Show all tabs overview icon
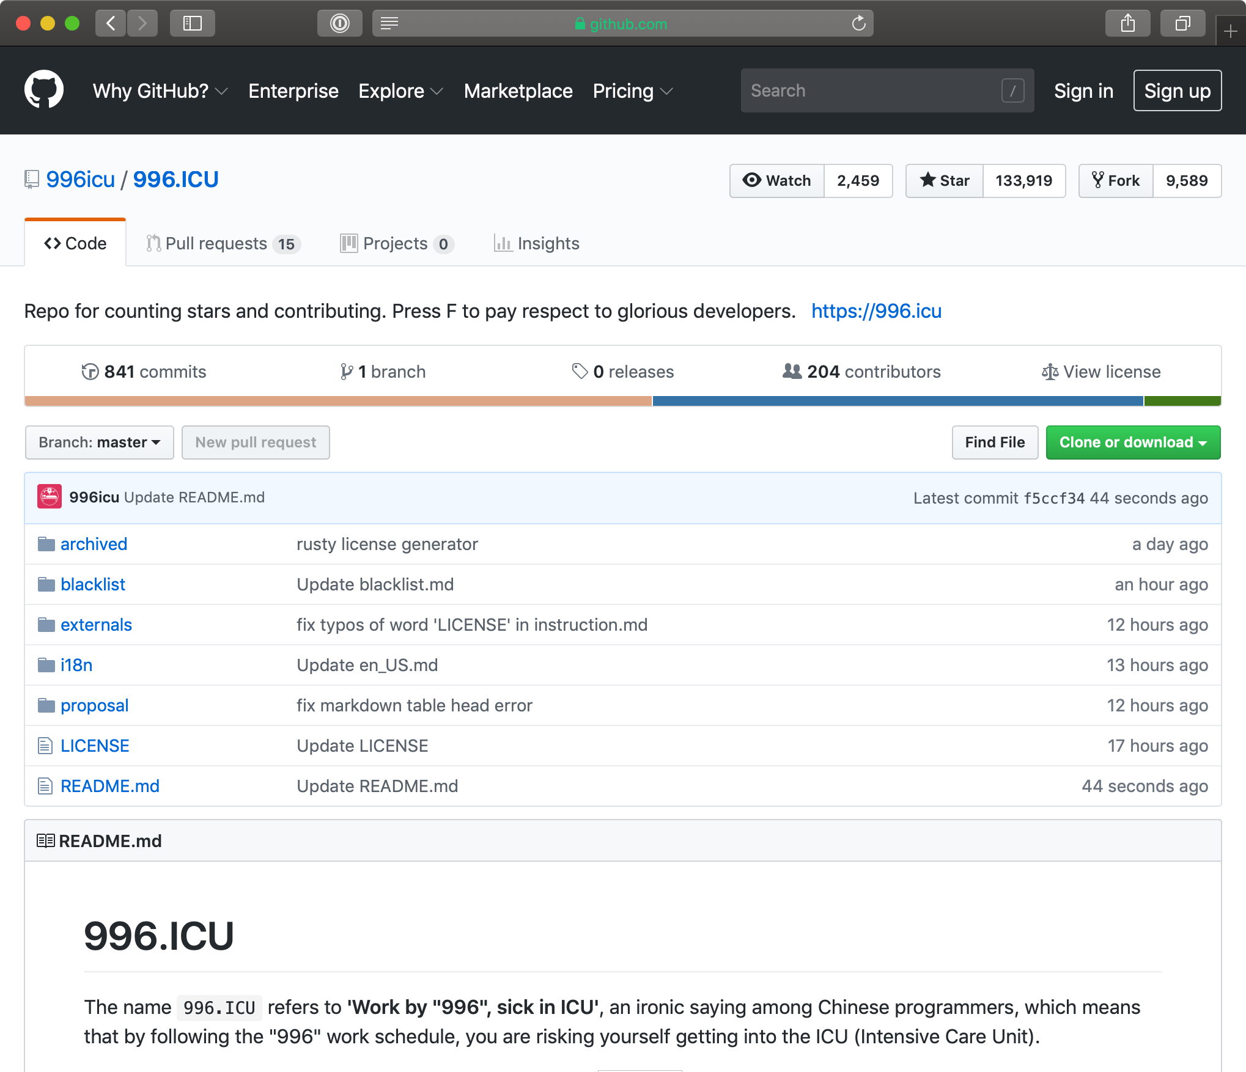The width and height of the screenshot is (1246, 1072). click(x=1183, y=23)
